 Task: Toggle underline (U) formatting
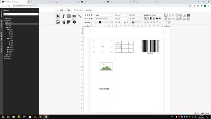click(110, 22)
